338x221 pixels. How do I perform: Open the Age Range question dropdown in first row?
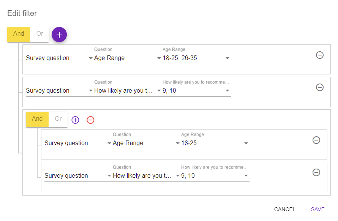tap(128, 58)
